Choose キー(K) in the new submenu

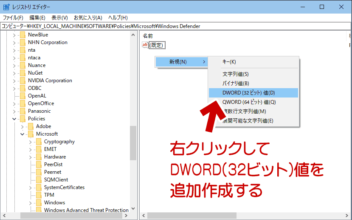point(253,62)
